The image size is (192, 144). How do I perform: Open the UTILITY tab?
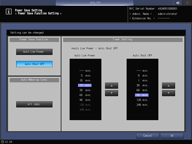tap(95, 3)
